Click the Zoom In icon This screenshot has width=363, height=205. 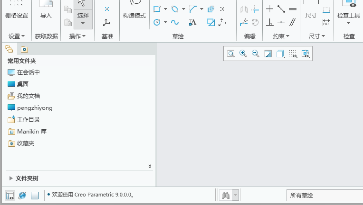point(243,53)
